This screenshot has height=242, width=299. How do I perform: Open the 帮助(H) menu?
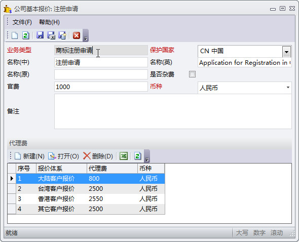(49, 22)
